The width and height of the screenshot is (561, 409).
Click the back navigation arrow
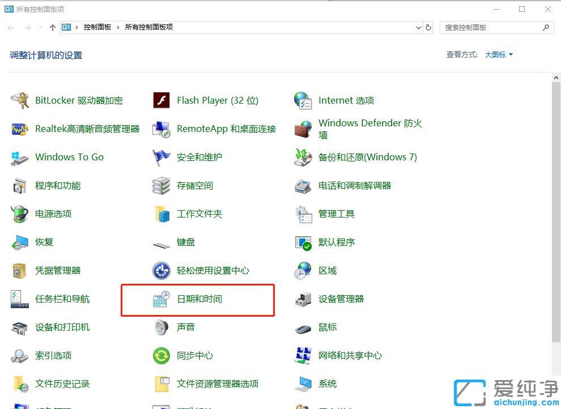tap(10, 27)
